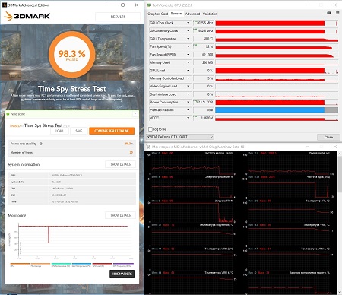342x295 pixels.
Task: Show details for System information
Action: [120, 164]
